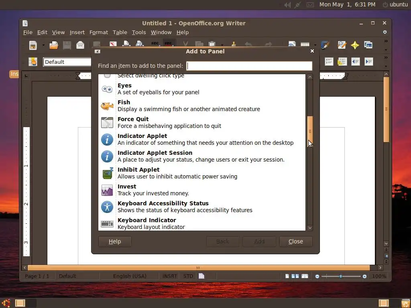The width and height of the screenshot is (411, 308).
Task: Click the New document icon in Writer toolbar
Action: click(x=33, y=45)
